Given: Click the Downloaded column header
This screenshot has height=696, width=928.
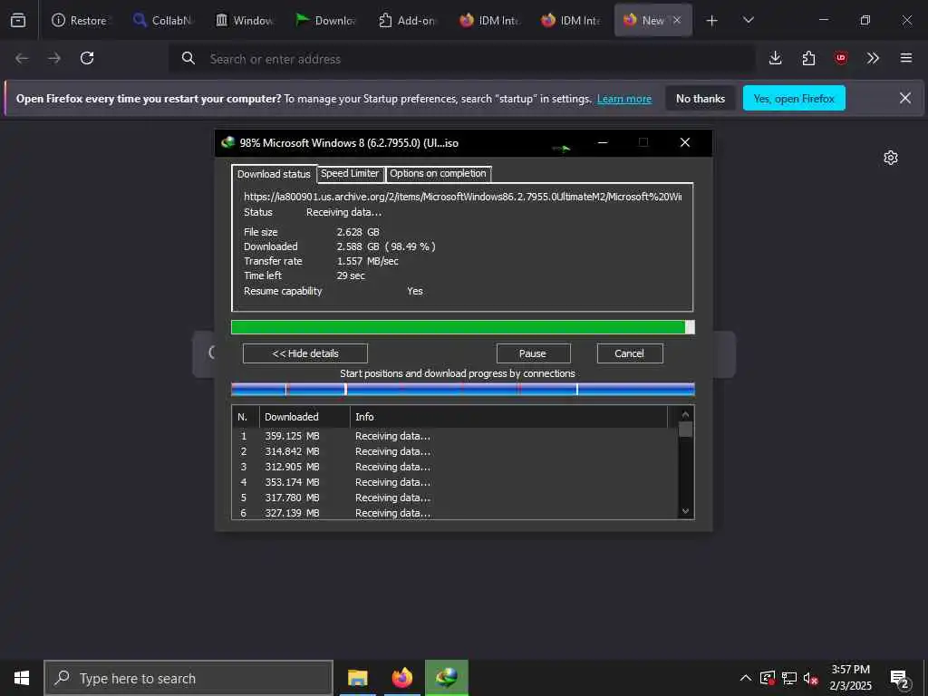Looking at the screenshot, I should click(304, 417).
